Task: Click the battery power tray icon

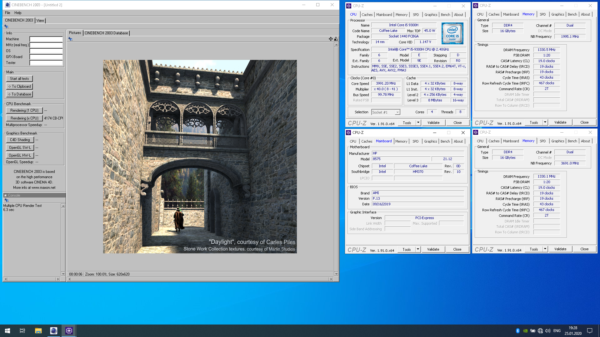Action: coord(533,331)
